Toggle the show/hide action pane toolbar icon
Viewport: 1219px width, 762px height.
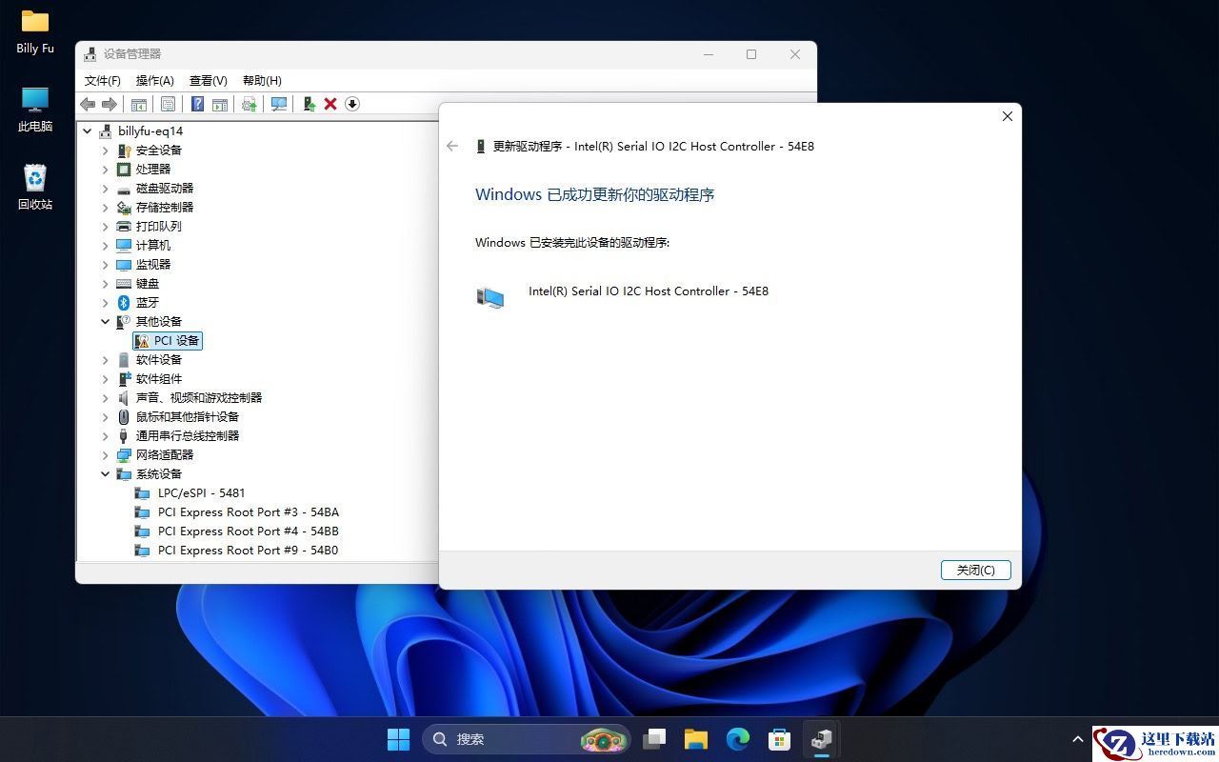pos(220,104)
